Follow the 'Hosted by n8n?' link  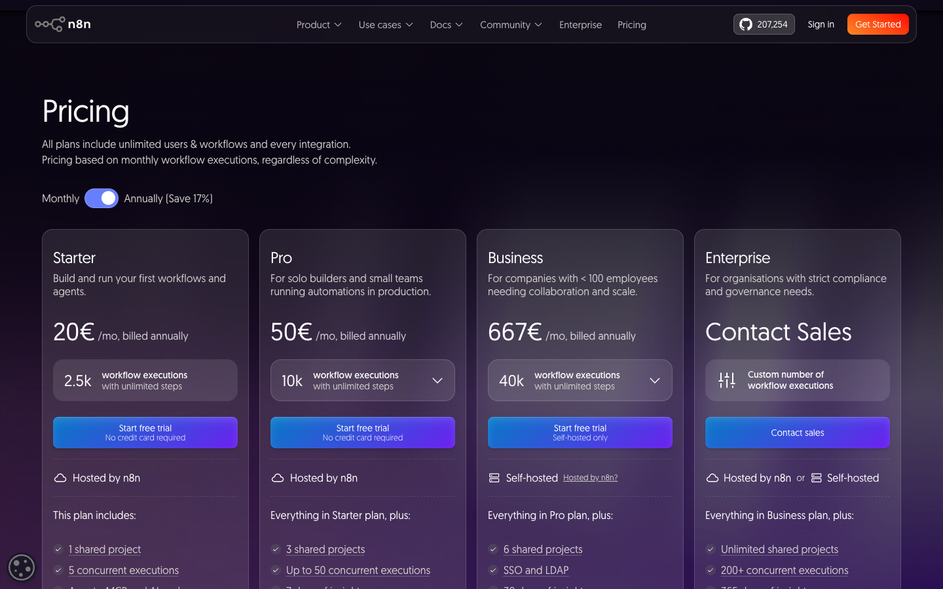coord(590,478)
